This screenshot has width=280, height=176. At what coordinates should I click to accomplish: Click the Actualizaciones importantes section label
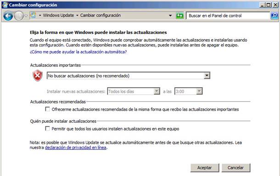coord(56,65)
